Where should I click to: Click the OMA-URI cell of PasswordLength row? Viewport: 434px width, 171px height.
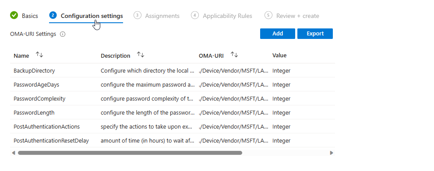tap(233, 112)
